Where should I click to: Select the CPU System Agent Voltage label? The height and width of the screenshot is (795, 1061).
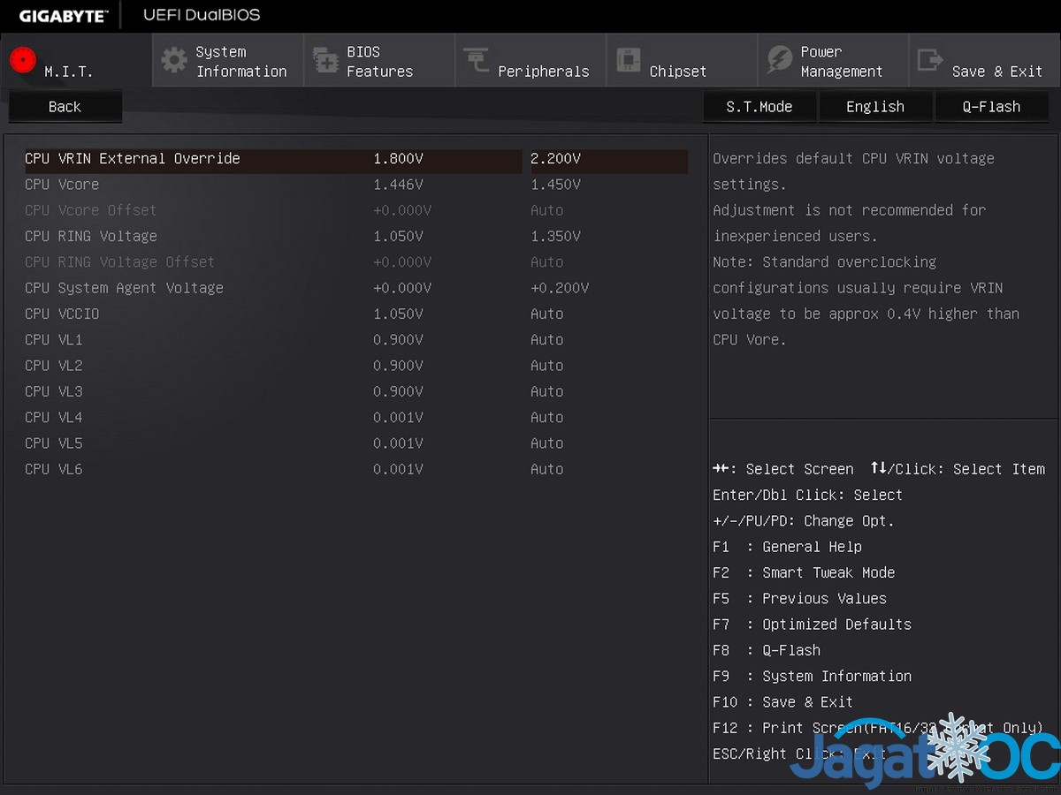pos(124,288)
